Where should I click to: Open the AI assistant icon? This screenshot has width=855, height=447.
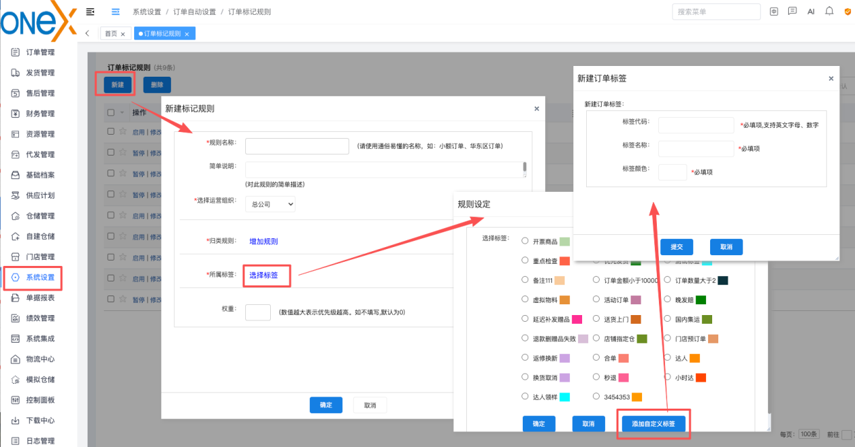tap(811, 11)
